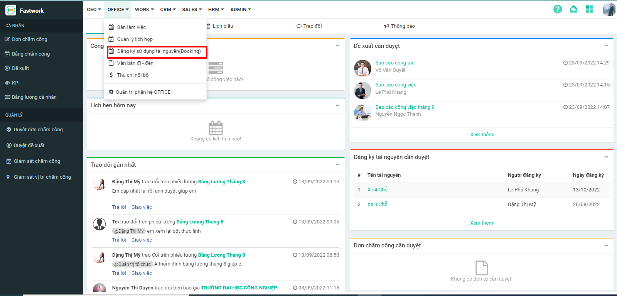Expand the CRM dropdown menu
This screenshot has width=617, height=296.
[168, 10]
